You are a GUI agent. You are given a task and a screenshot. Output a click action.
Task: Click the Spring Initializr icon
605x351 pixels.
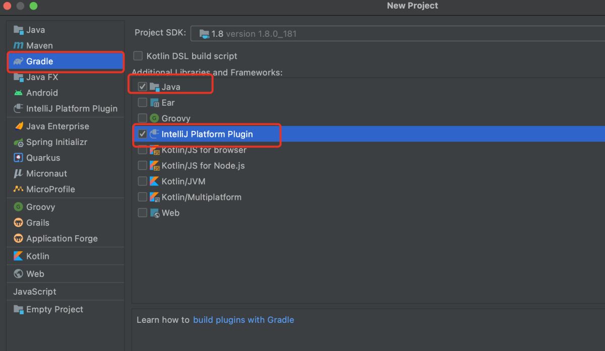19,143
